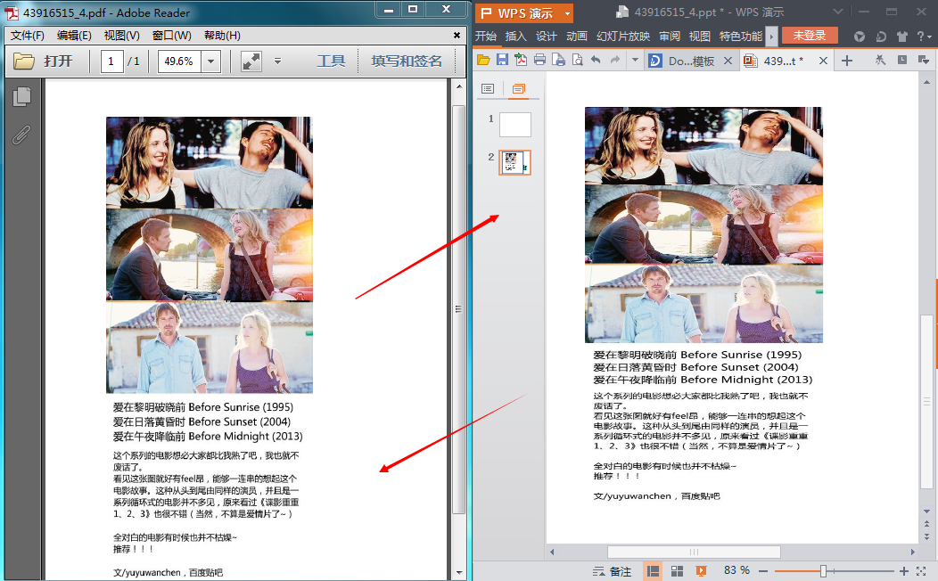Expand more ribbon tabs with the arrow button

click(771, 37)
